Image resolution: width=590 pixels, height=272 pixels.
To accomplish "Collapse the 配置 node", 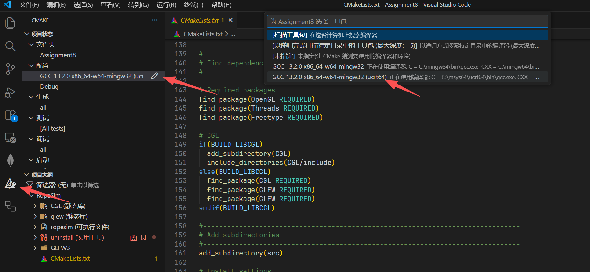I will (31, 65).
